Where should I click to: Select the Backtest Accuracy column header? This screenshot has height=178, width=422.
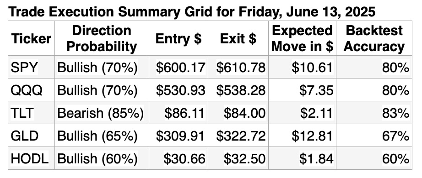coord(374,38)
